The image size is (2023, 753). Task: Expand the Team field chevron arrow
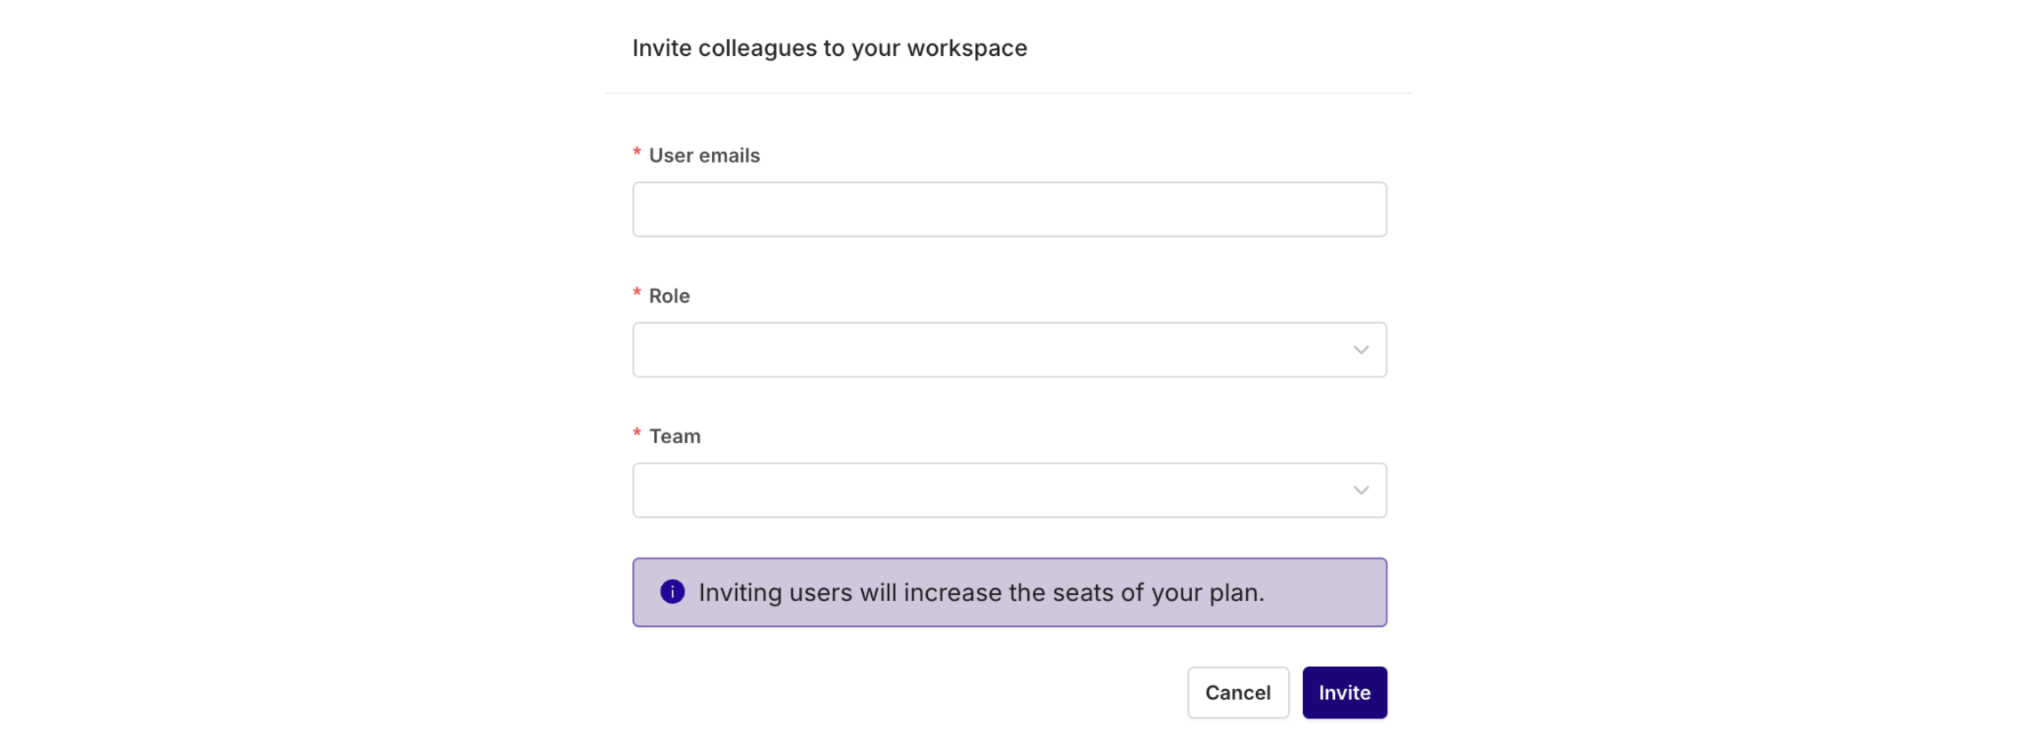coord(1360,490)
